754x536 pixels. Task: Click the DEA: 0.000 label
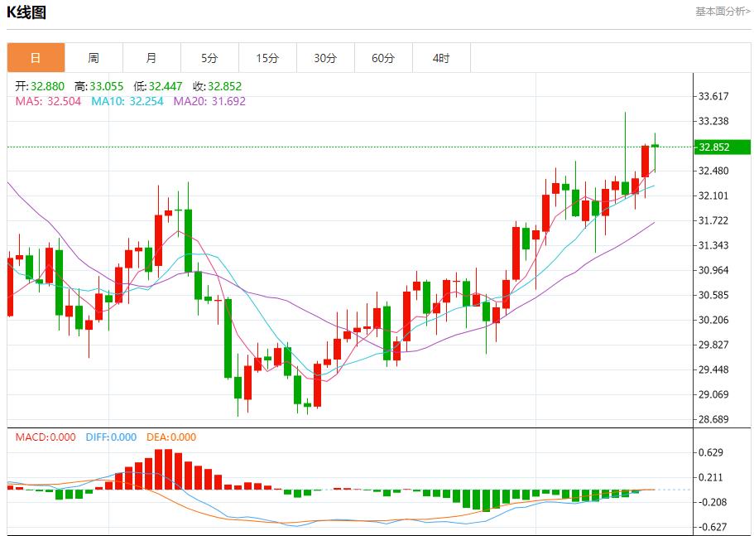171,437
